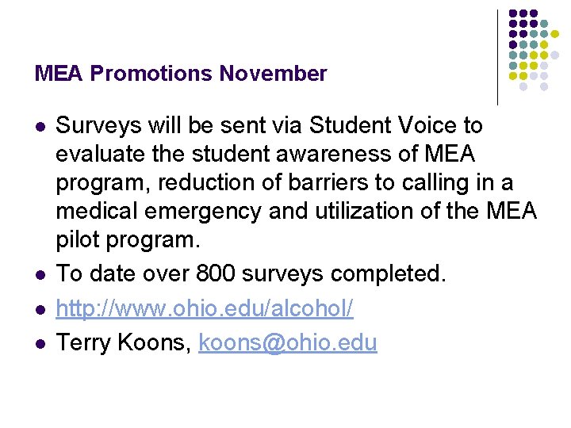
Task: Click the bullet beside "To date over 800"
Action: pyautogui.click(x=40, y=275)
